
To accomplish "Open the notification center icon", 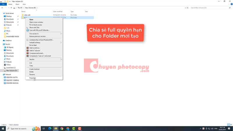I will point(229,129).
